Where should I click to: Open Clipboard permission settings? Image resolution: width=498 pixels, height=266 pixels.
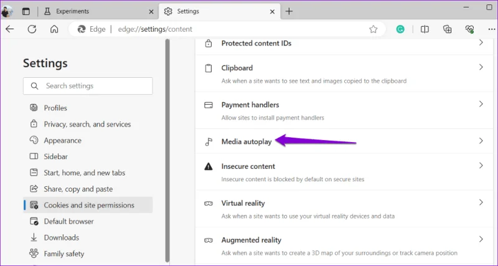click(x=344, y=74)
